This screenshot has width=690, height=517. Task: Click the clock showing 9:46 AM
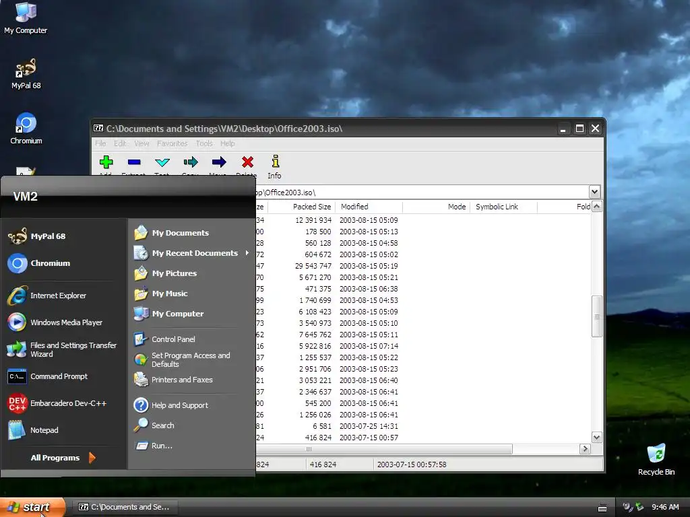pyautogui.click(x=665, y=507)
